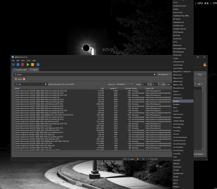Sort by the Name column header

pyautogui.click(x=52, y=88)
